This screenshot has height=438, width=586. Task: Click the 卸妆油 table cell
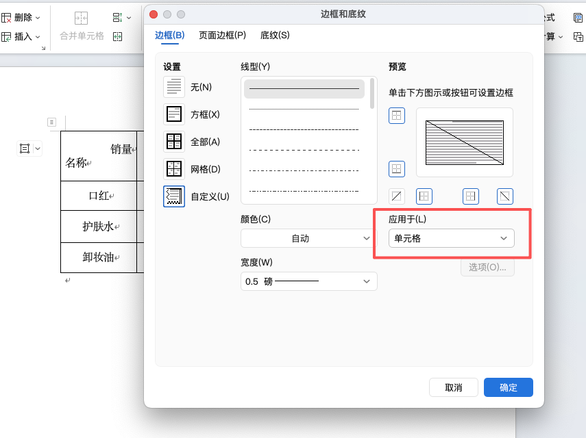pyautogui.click(x=99, y=257)
